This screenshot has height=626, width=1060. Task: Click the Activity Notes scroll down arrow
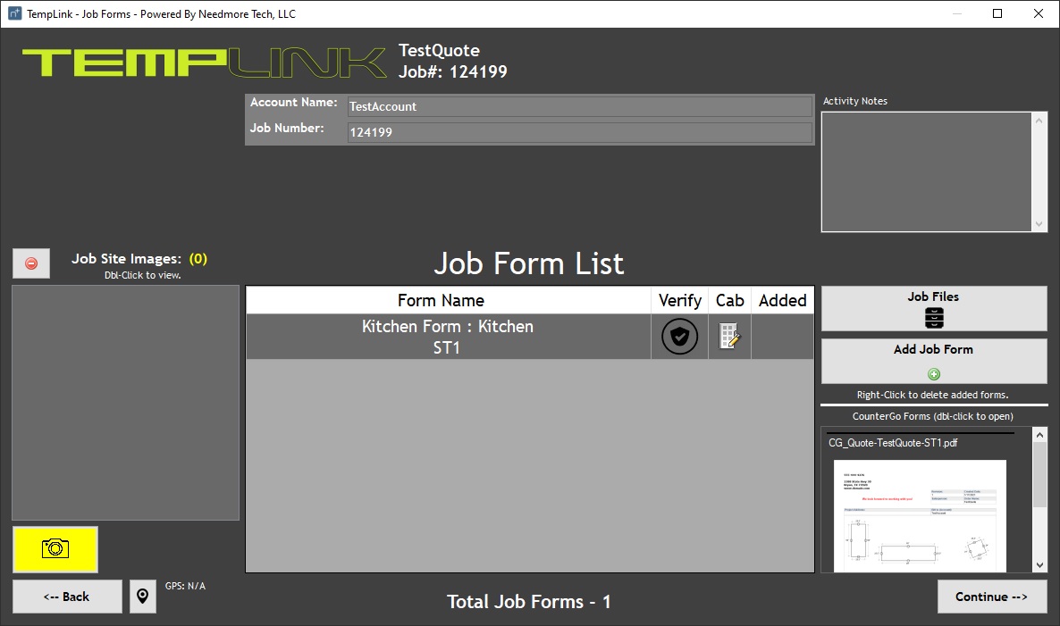pyautogui.click(x=1039, y=224)
